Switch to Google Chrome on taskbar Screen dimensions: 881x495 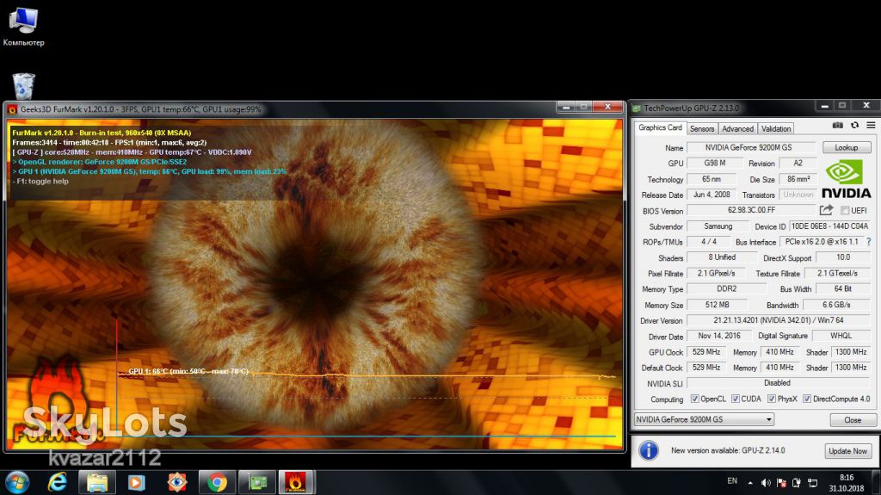click(x=217, y=482)
